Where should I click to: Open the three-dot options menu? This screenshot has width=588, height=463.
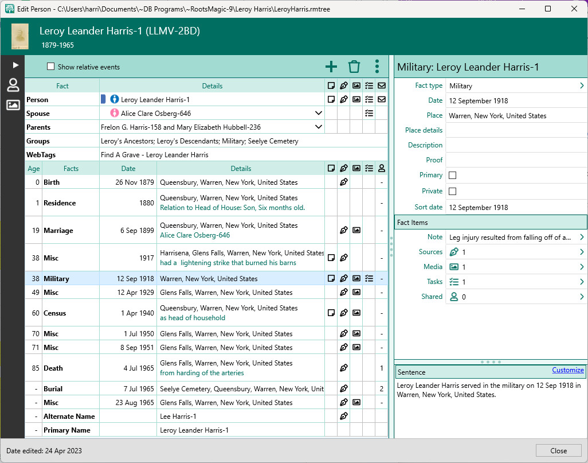pos(377,67)
